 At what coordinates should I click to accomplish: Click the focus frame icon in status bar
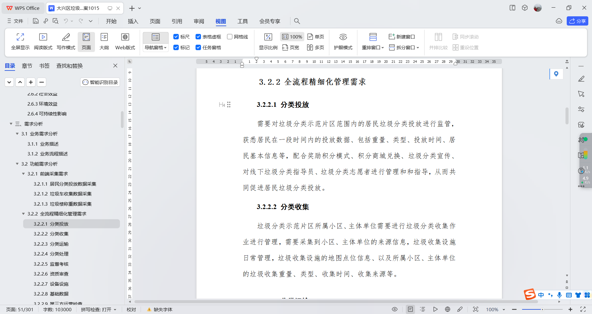[x=476, y=309]
